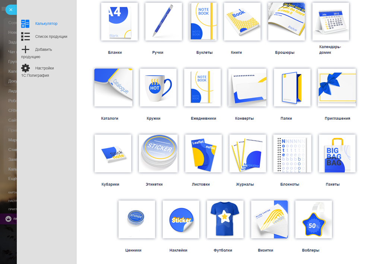Close the side panel with X button
Screen dimensions: 374x264
pos(11,10)
